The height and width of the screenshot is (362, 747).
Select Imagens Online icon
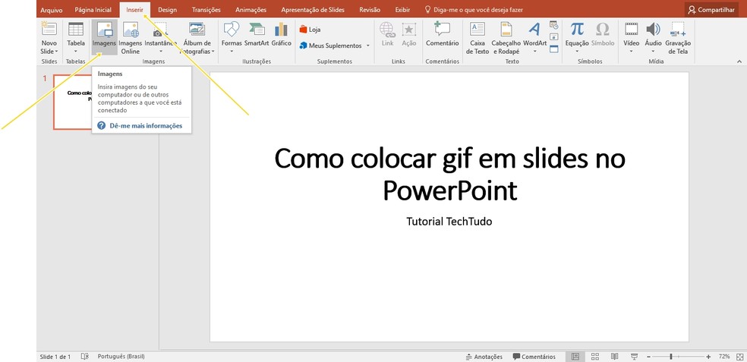pos(131,29)
